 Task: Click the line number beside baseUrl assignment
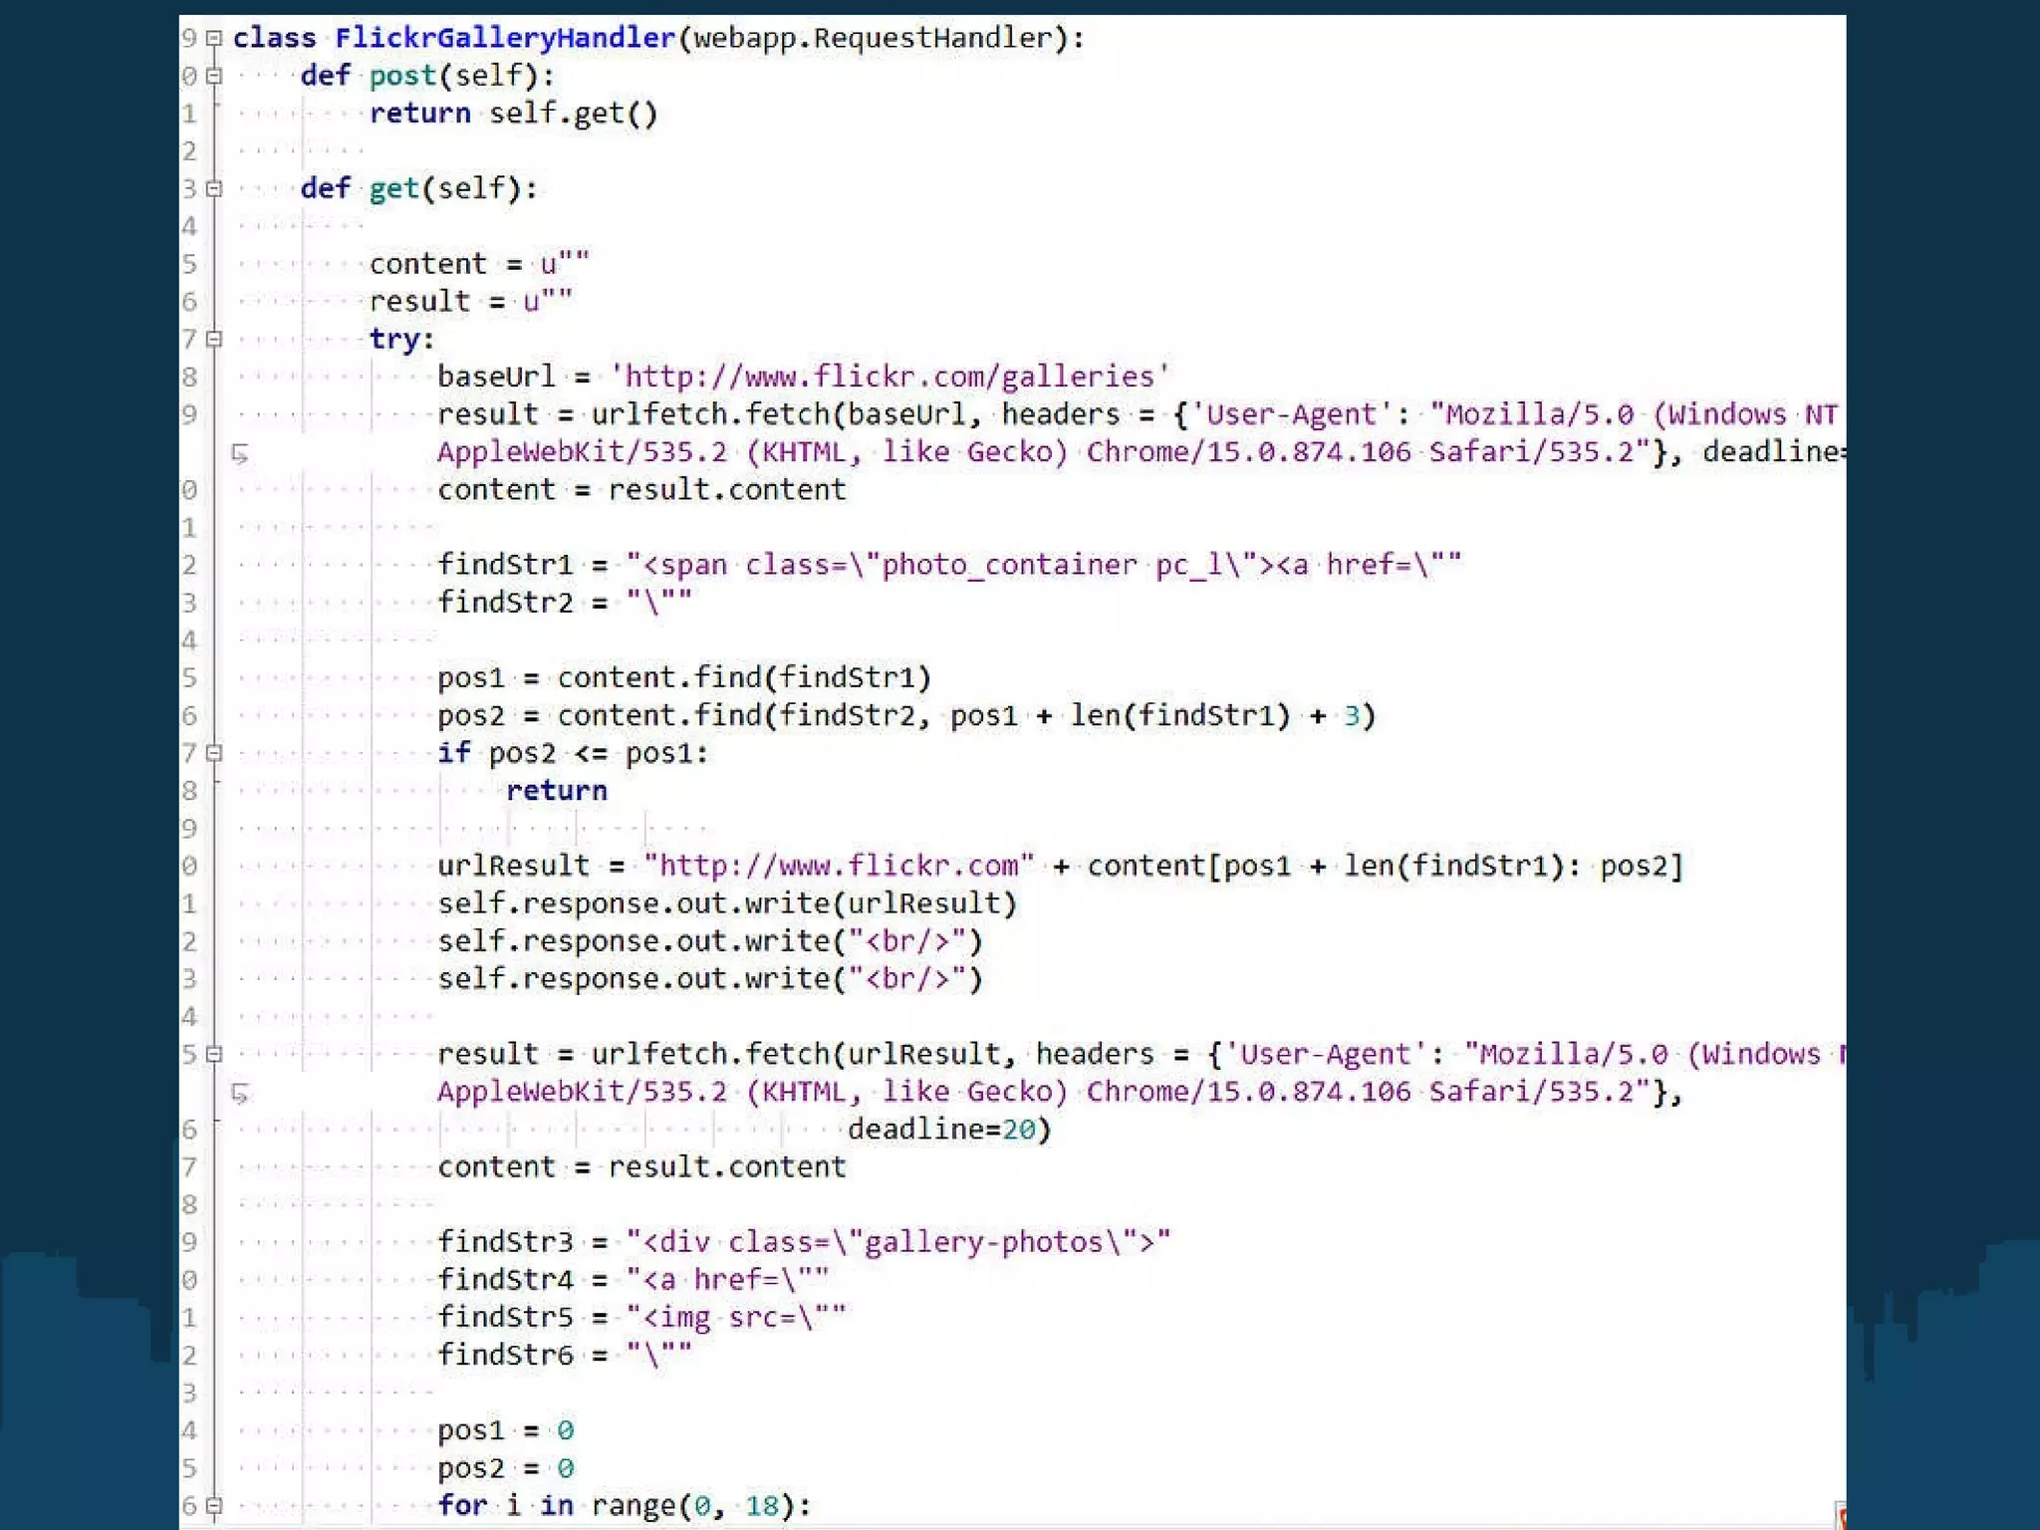189,377
